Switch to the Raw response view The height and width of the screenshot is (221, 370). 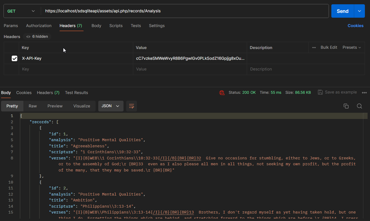tap(33, 106)
